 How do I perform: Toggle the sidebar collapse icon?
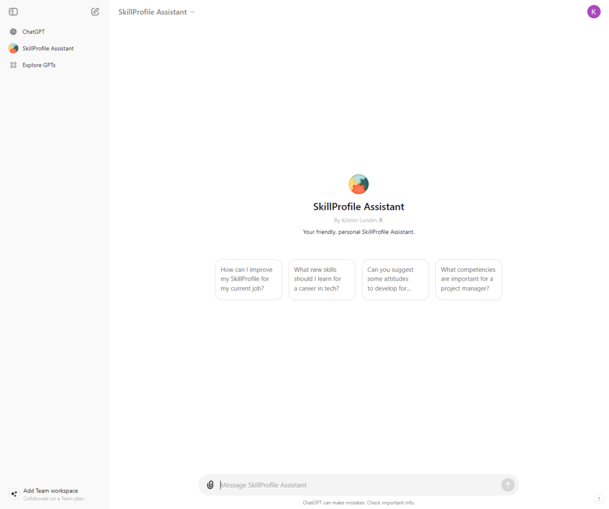(13, 11)
